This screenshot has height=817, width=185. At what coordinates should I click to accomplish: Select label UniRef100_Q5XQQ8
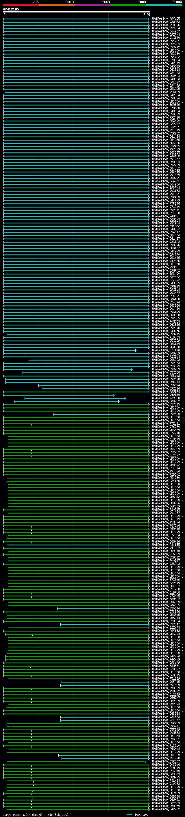166,372
